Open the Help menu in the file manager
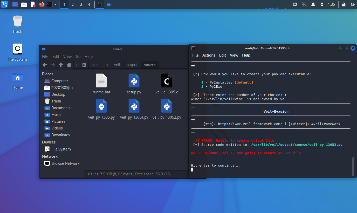357x213 pixels. point(88,57)
